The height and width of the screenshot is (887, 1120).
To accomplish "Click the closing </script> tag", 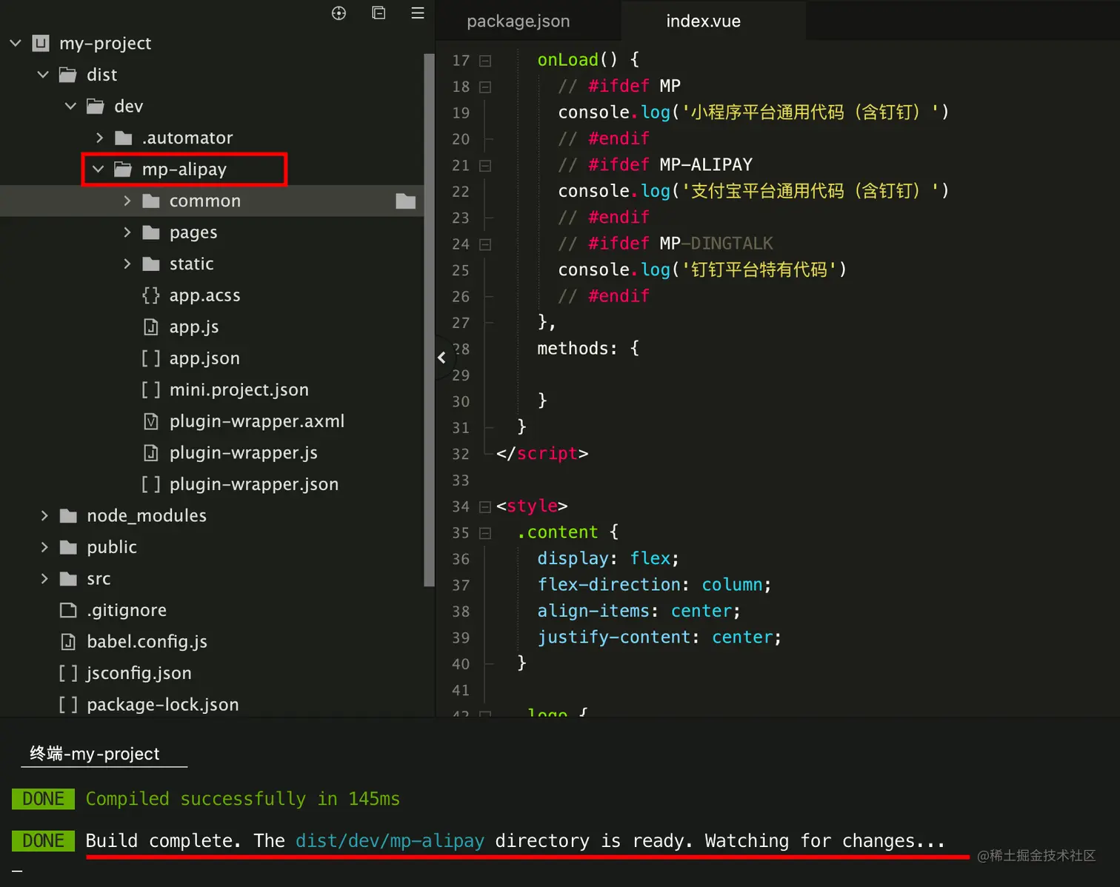I will (542, 453).
